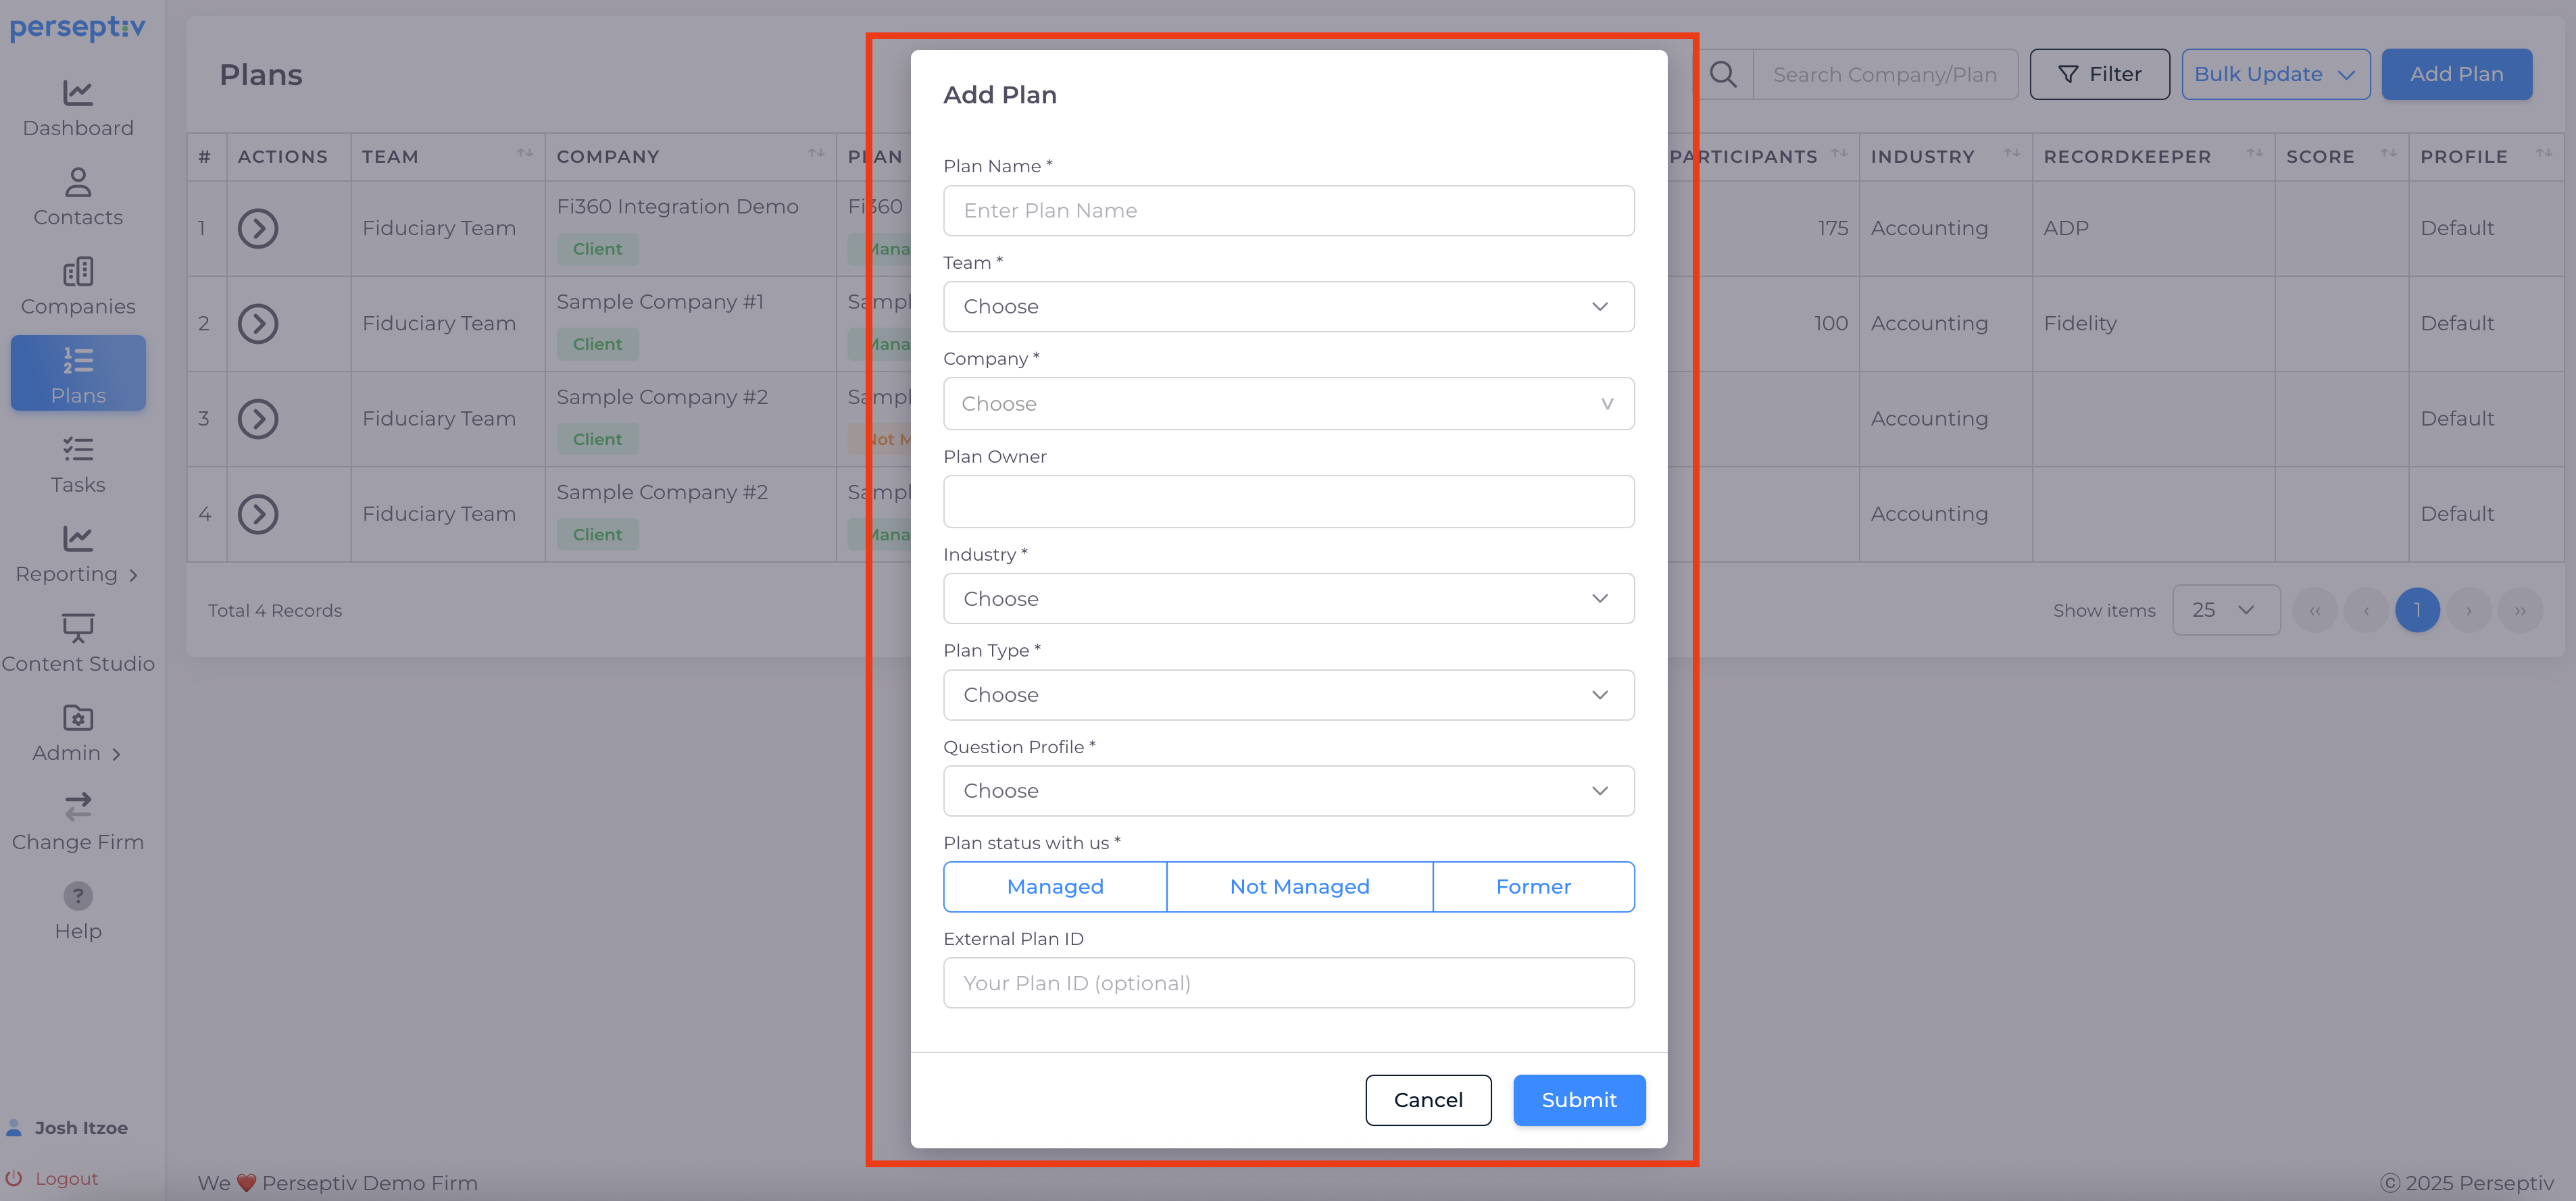Click the search magnifier icon
The image size is (2576, 1201).
click(x=1723, y=74)
